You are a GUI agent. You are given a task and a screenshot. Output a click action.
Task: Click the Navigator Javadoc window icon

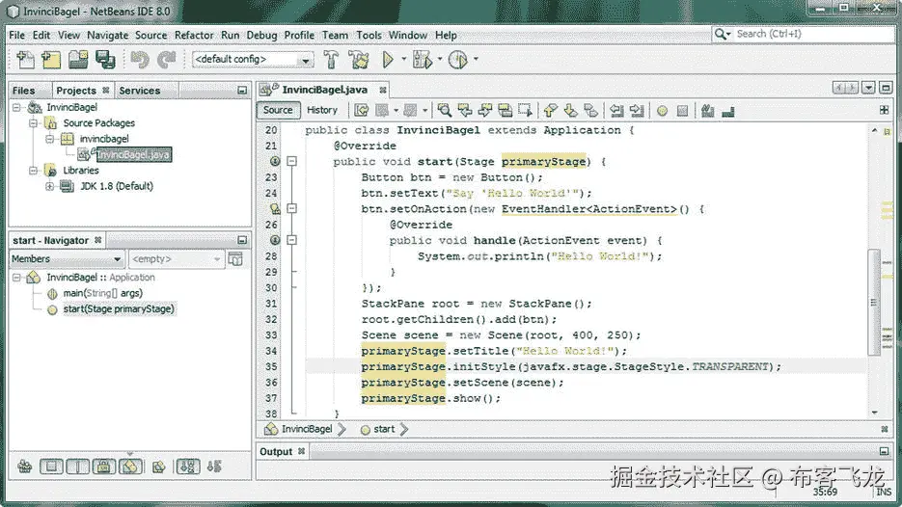pos(235,258)
